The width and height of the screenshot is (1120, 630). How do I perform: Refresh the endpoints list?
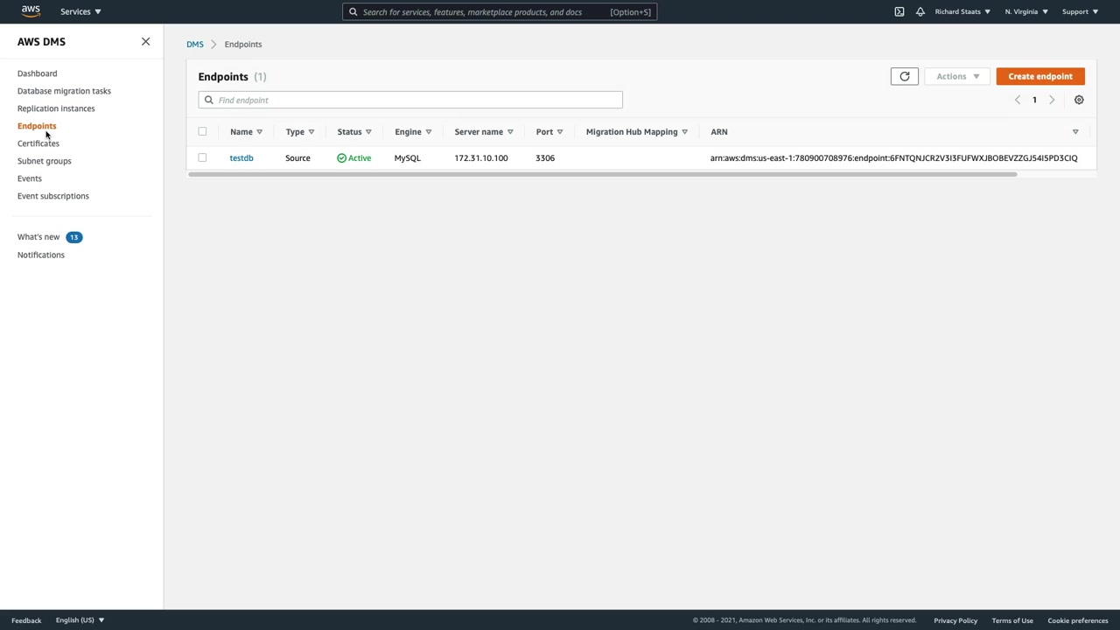point(905,76)
